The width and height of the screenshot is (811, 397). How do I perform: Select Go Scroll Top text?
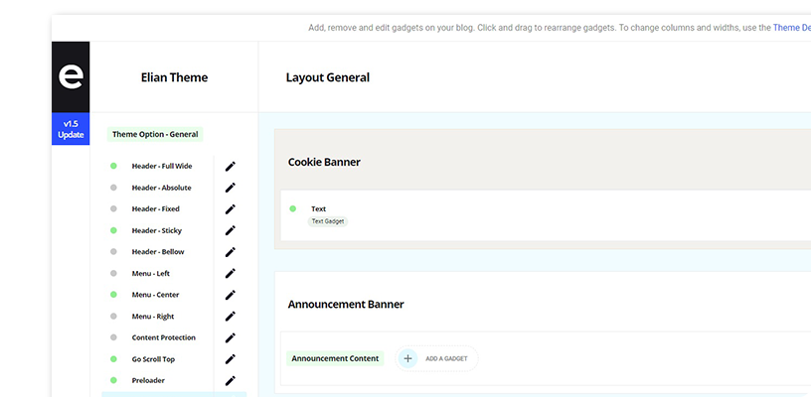tap(154, 359)
